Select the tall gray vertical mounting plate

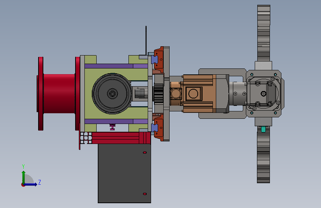167,94
